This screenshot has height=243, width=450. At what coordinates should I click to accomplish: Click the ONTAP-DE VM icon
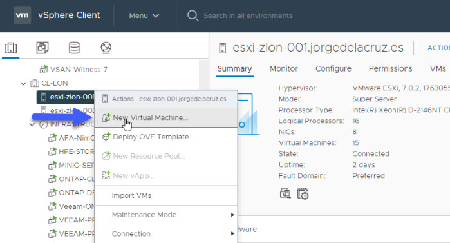[x=52, y=193]
